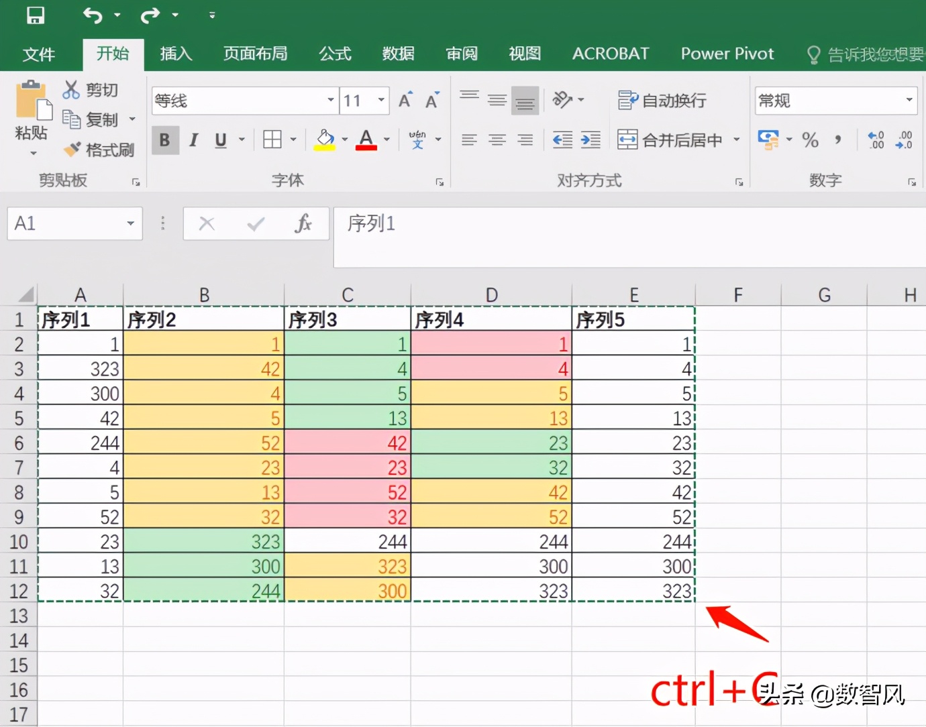The width and height of the screenshot is (926, 727).
Task: Click the Insert Function fx icon
Action: (303, 223)
